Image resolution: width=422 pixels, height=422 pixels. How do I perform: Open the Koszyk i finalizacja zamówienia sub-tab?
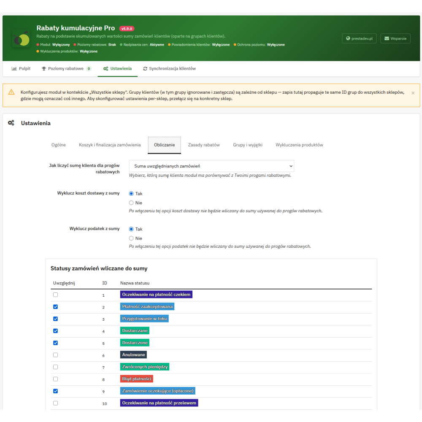click(110, 145)
